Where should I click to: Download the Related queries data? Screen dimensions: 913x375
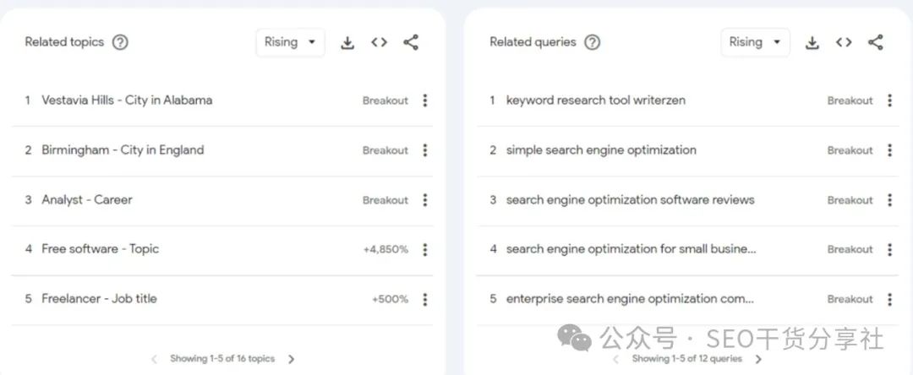812,42
